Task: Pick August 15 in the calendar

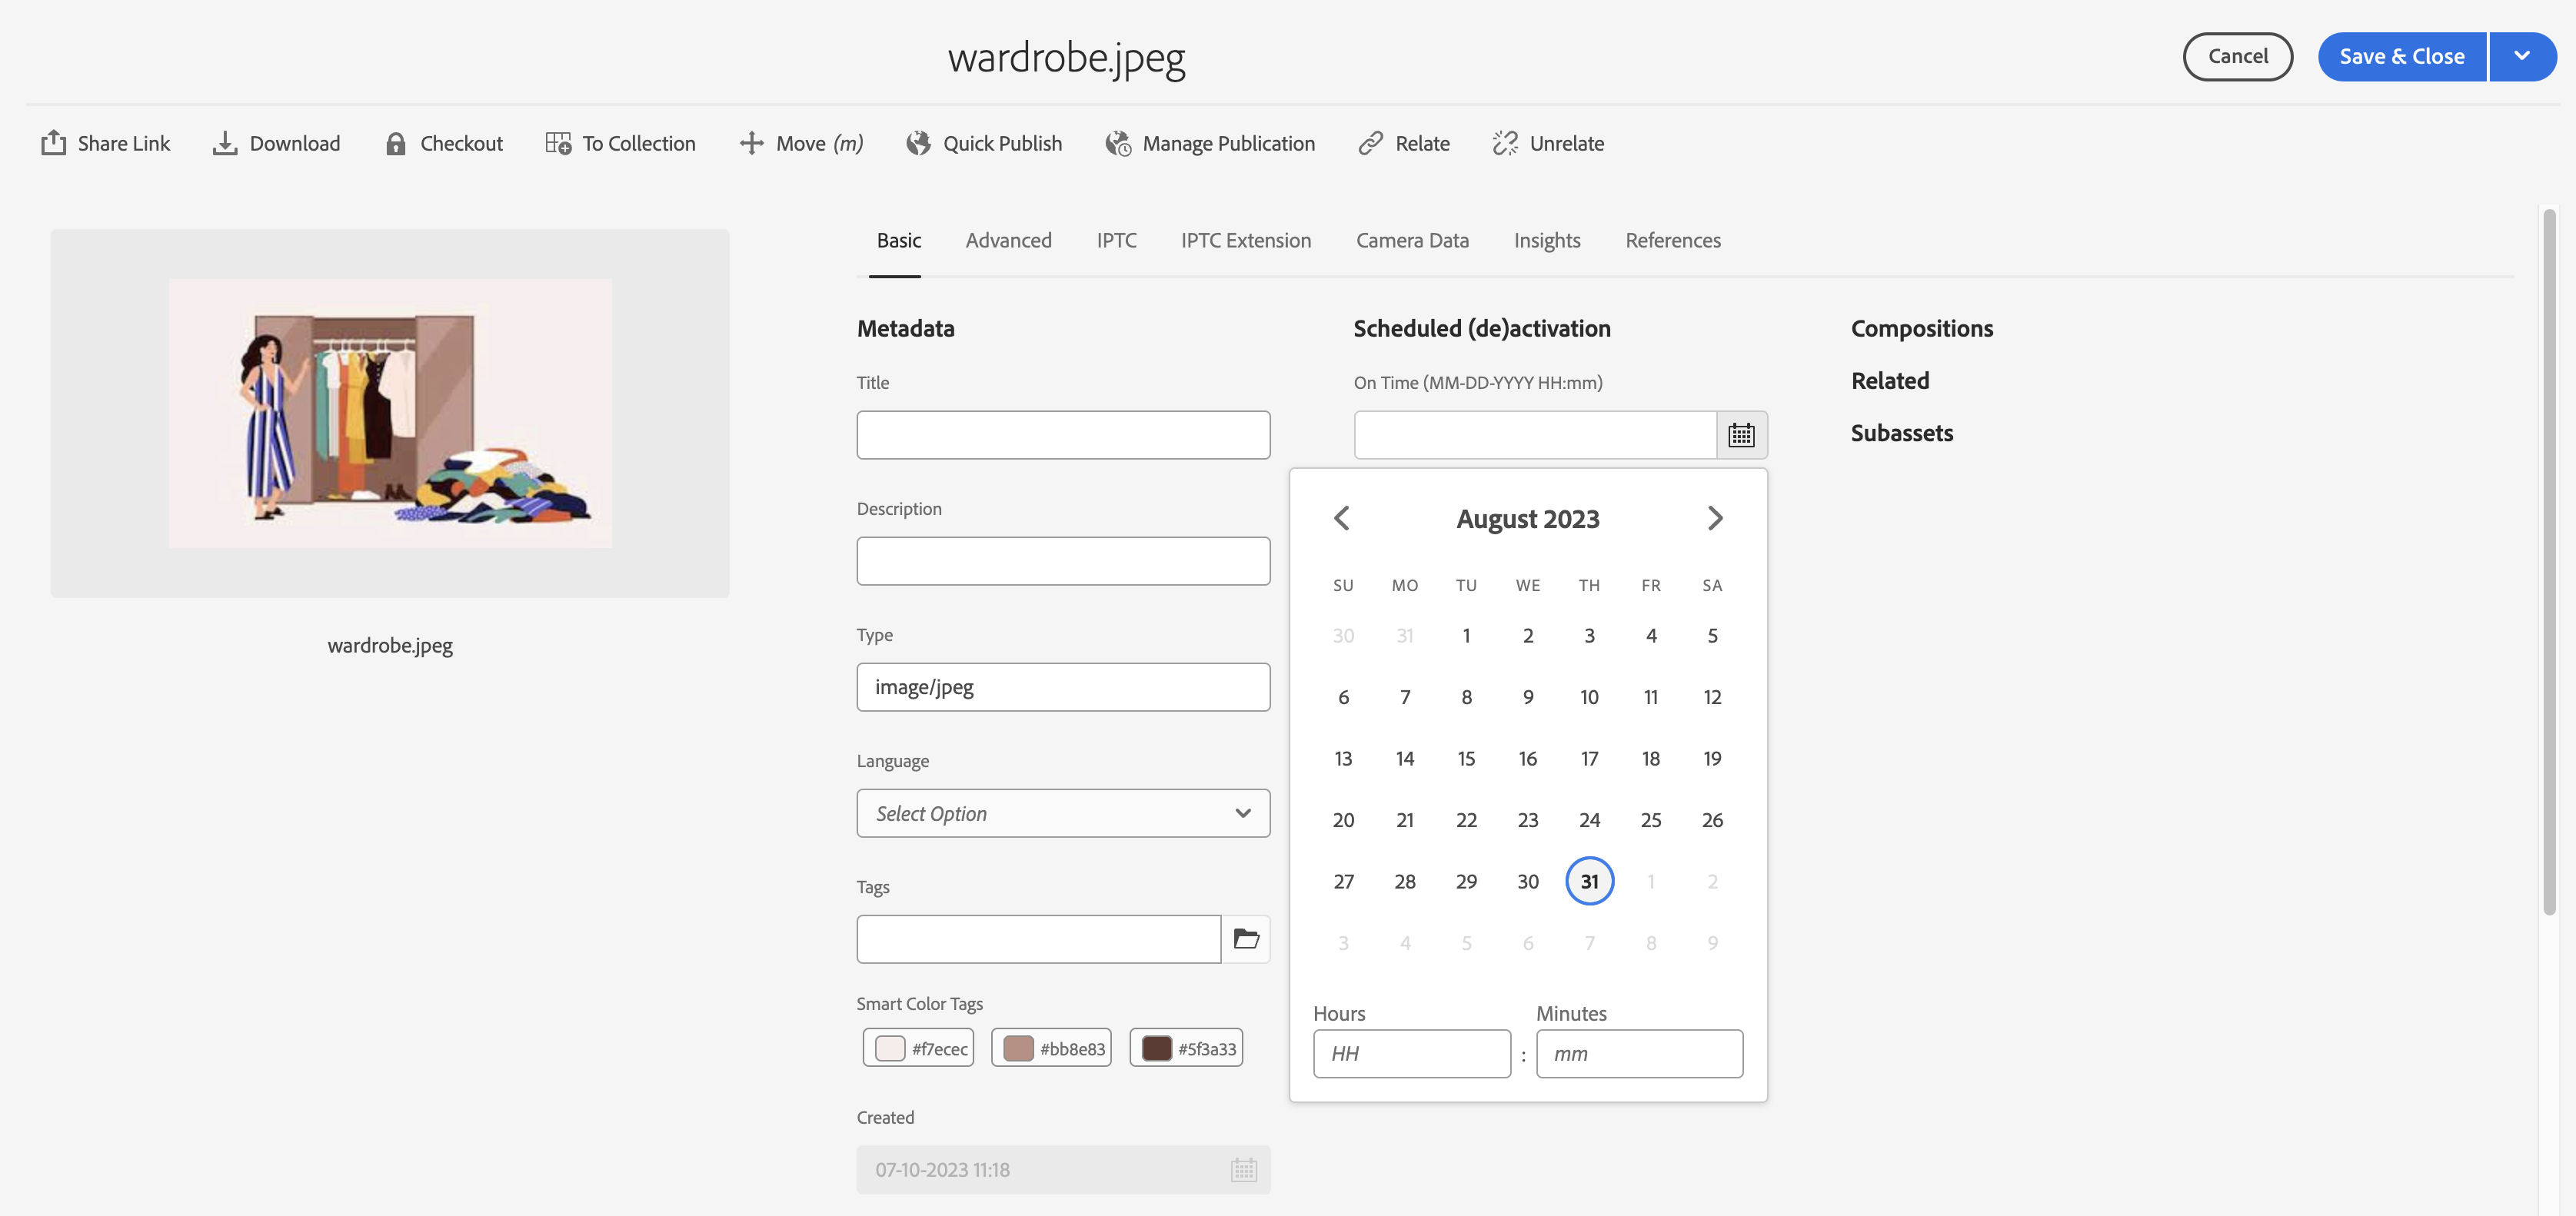Action: [x=1466, y=758]
